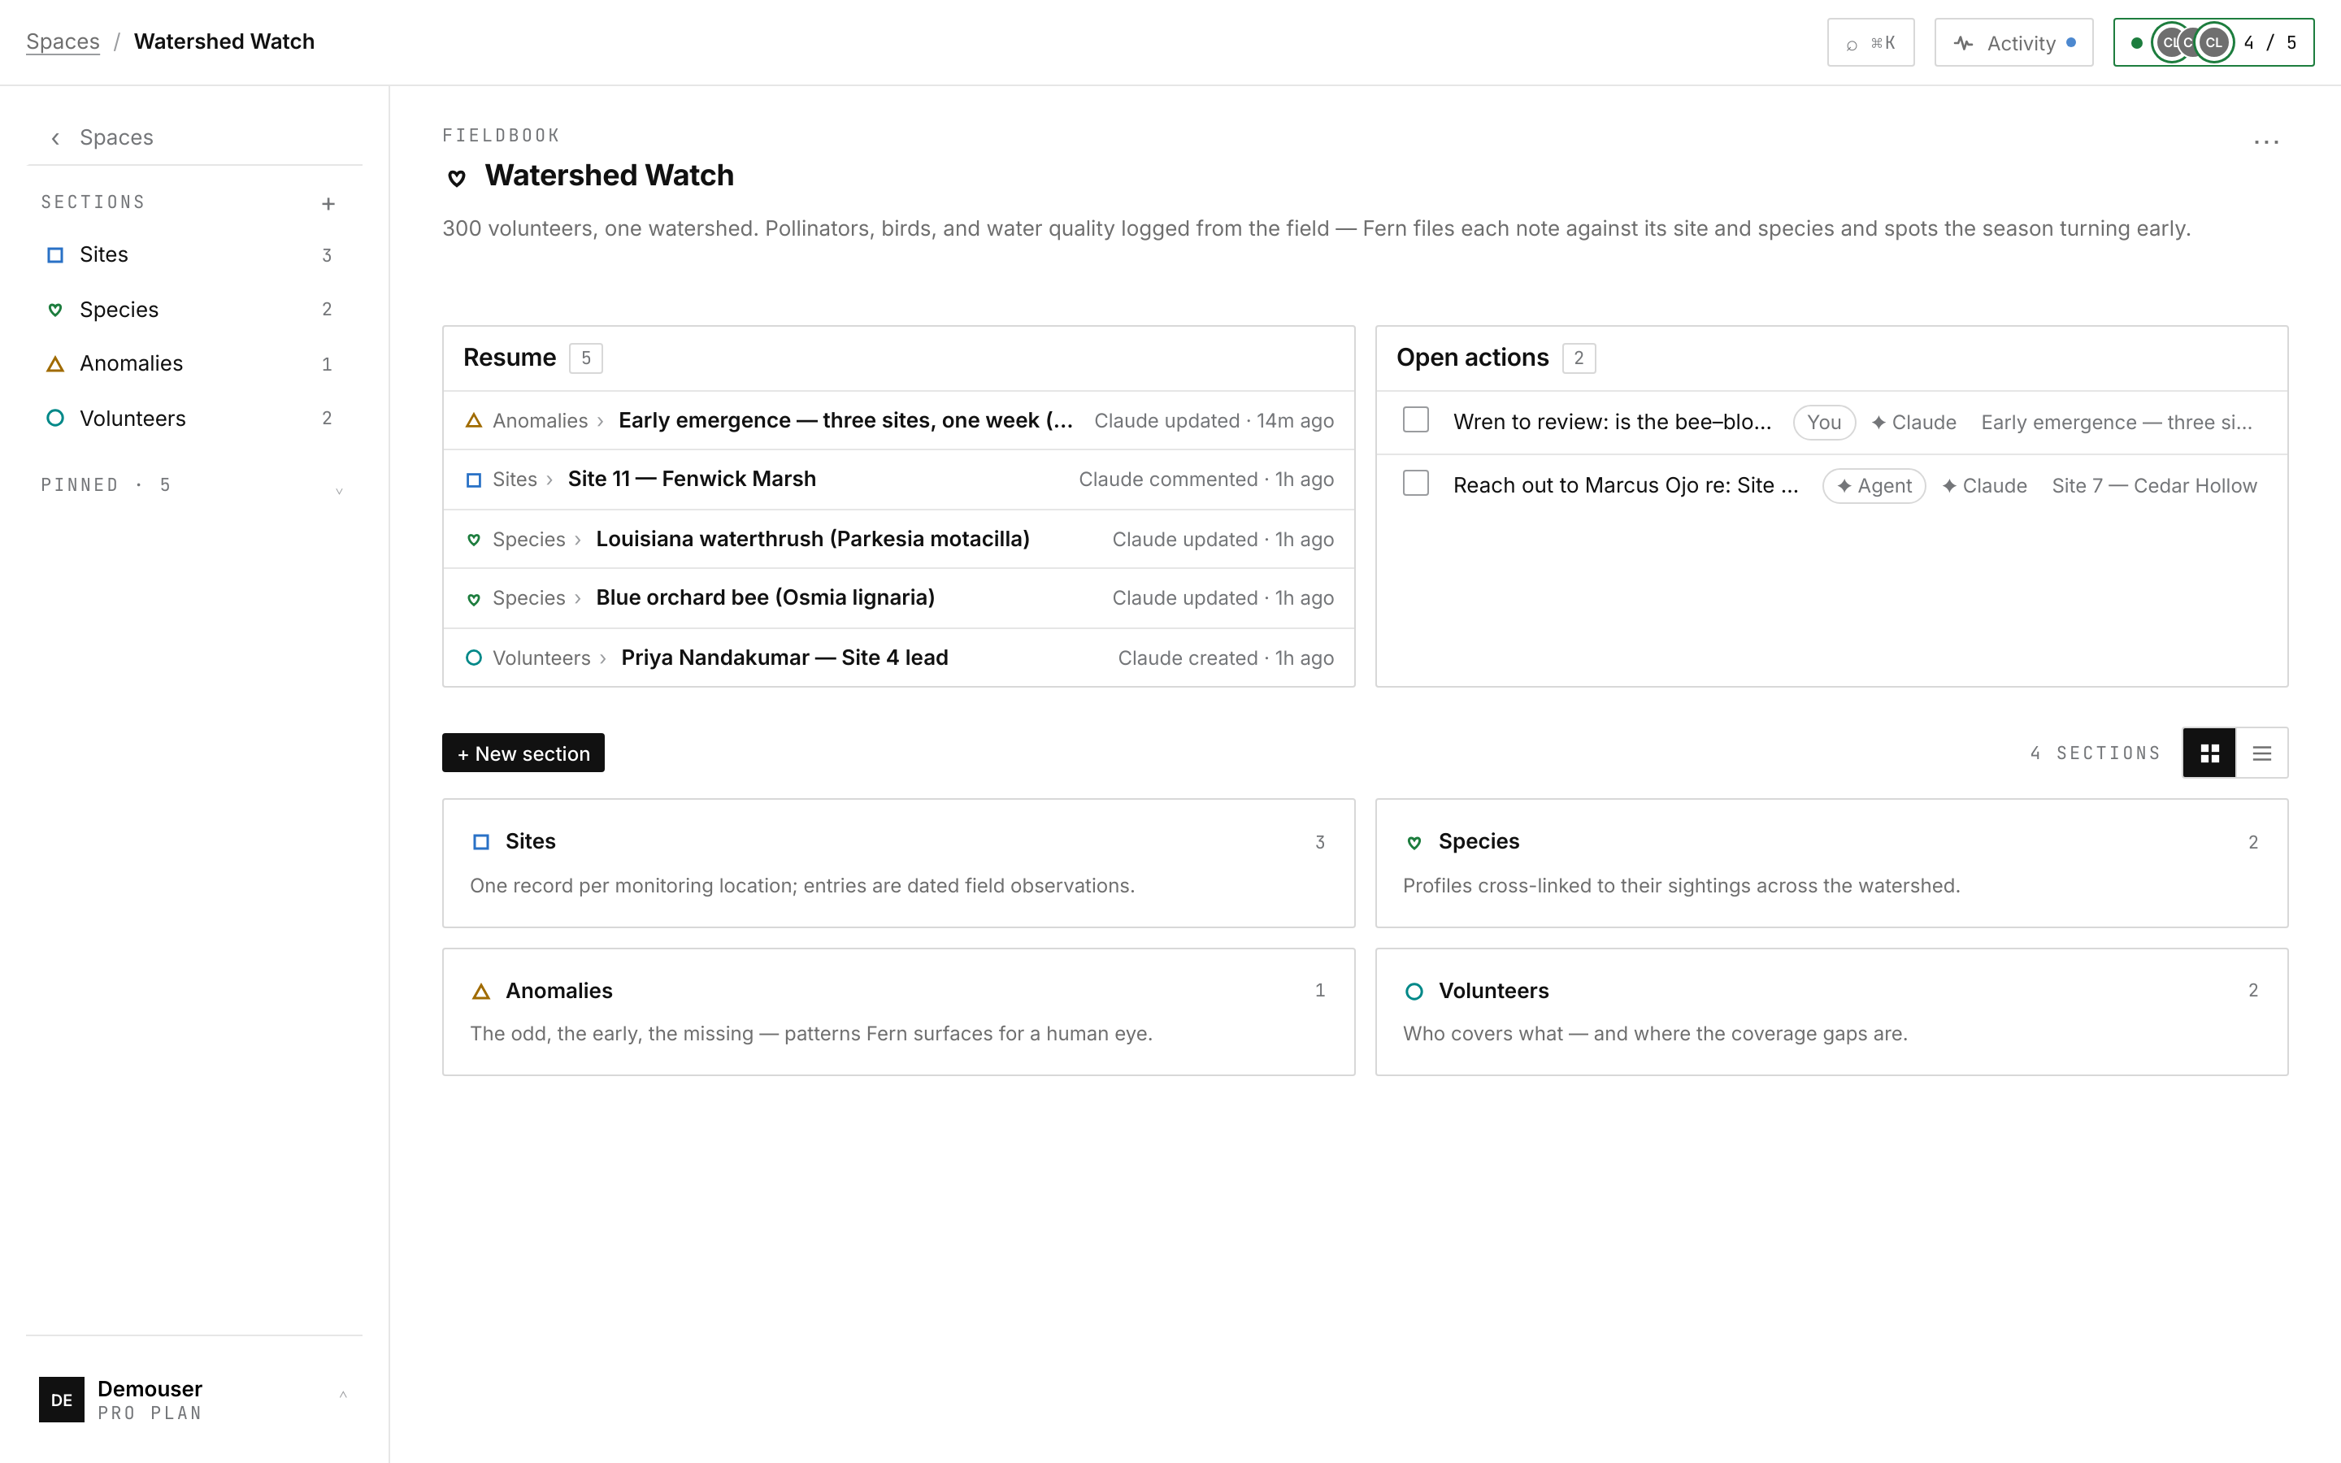
Task: Open the search command palette button
Action: coord(1870,42)
